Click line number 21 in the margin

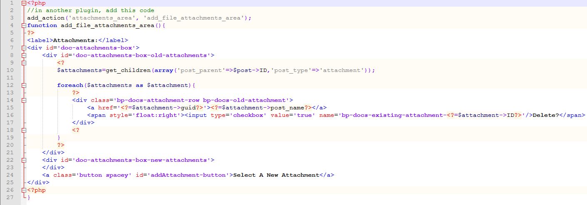[10, 153]
